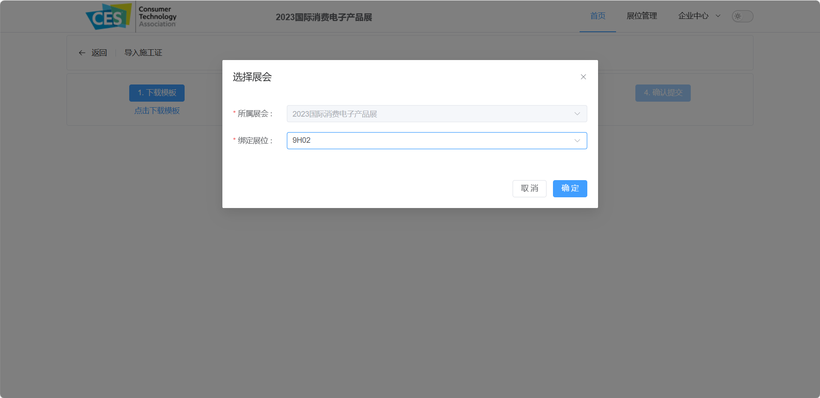Click the 4. 确认提交 step button
Viewport: 820px width, 398px height.
[663, 93]
